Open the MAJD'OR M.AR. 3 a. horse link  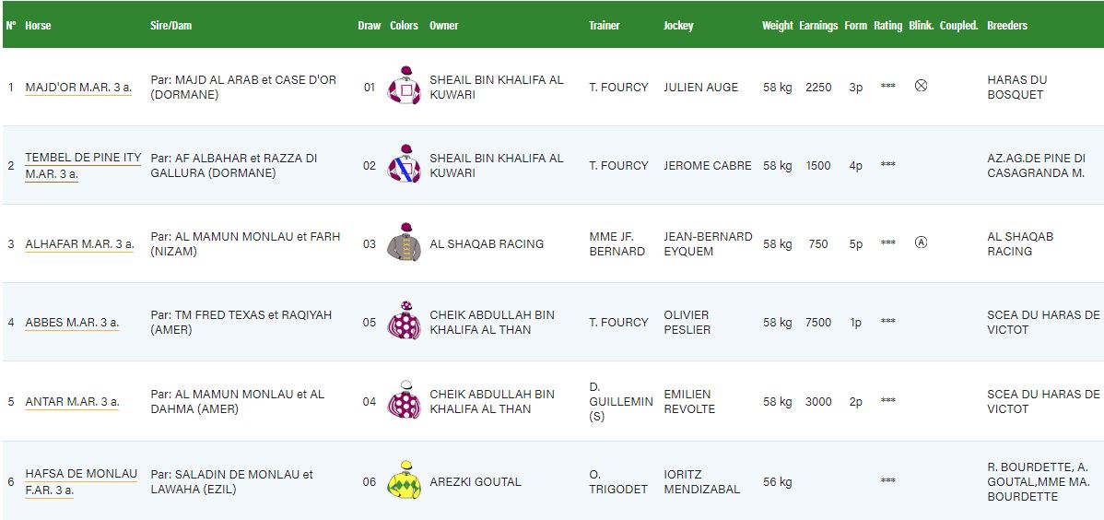(x=78, y=88)
